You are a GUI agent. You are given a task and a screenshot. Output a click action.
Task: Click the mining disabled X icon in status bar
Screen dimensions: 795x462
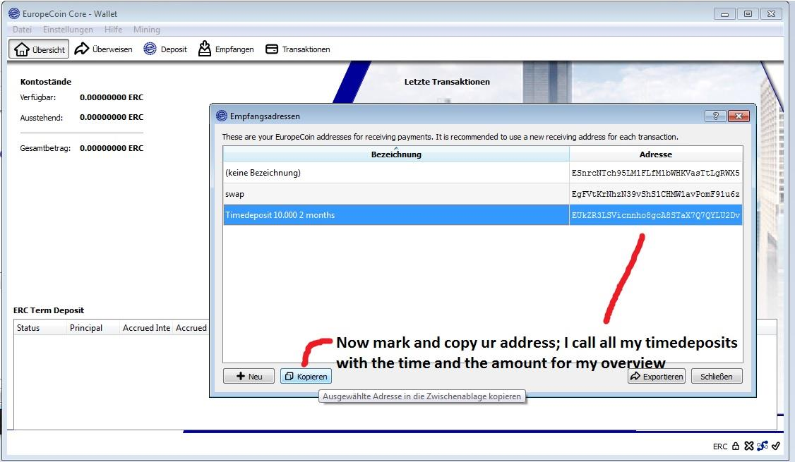[x=749, y=446]
